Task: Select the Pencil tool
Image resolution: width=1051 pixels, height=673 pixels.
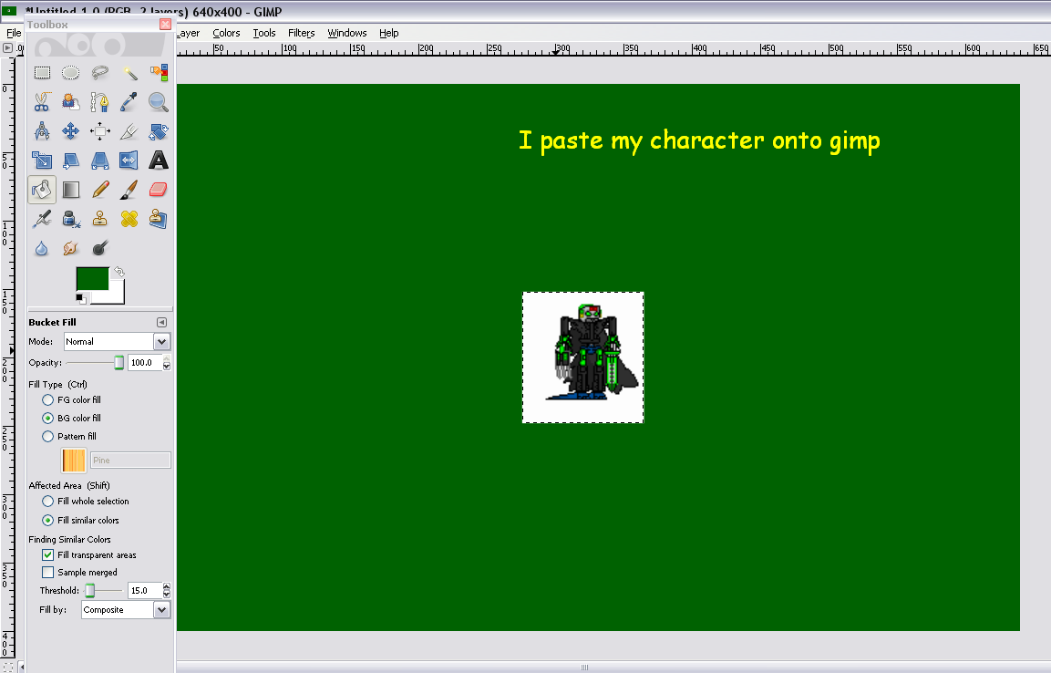Action: click(x=100, y=190)
